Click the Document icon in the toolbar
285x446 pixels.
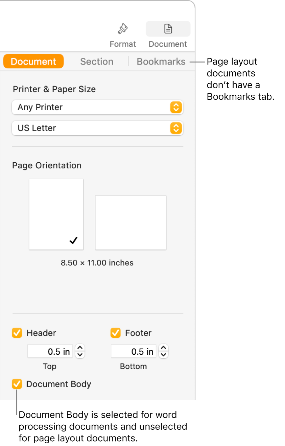pyautogui.click(x=168, y=29)
